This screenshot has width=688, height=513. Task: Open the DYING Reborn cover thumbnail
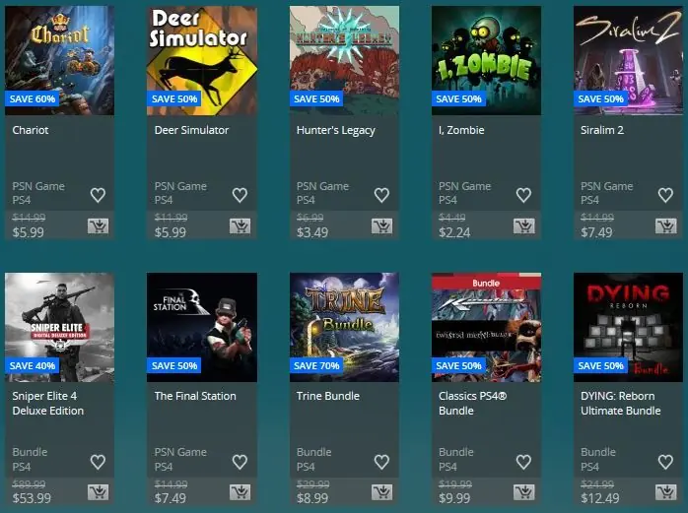pyautogui.click(x=628, y=327)
